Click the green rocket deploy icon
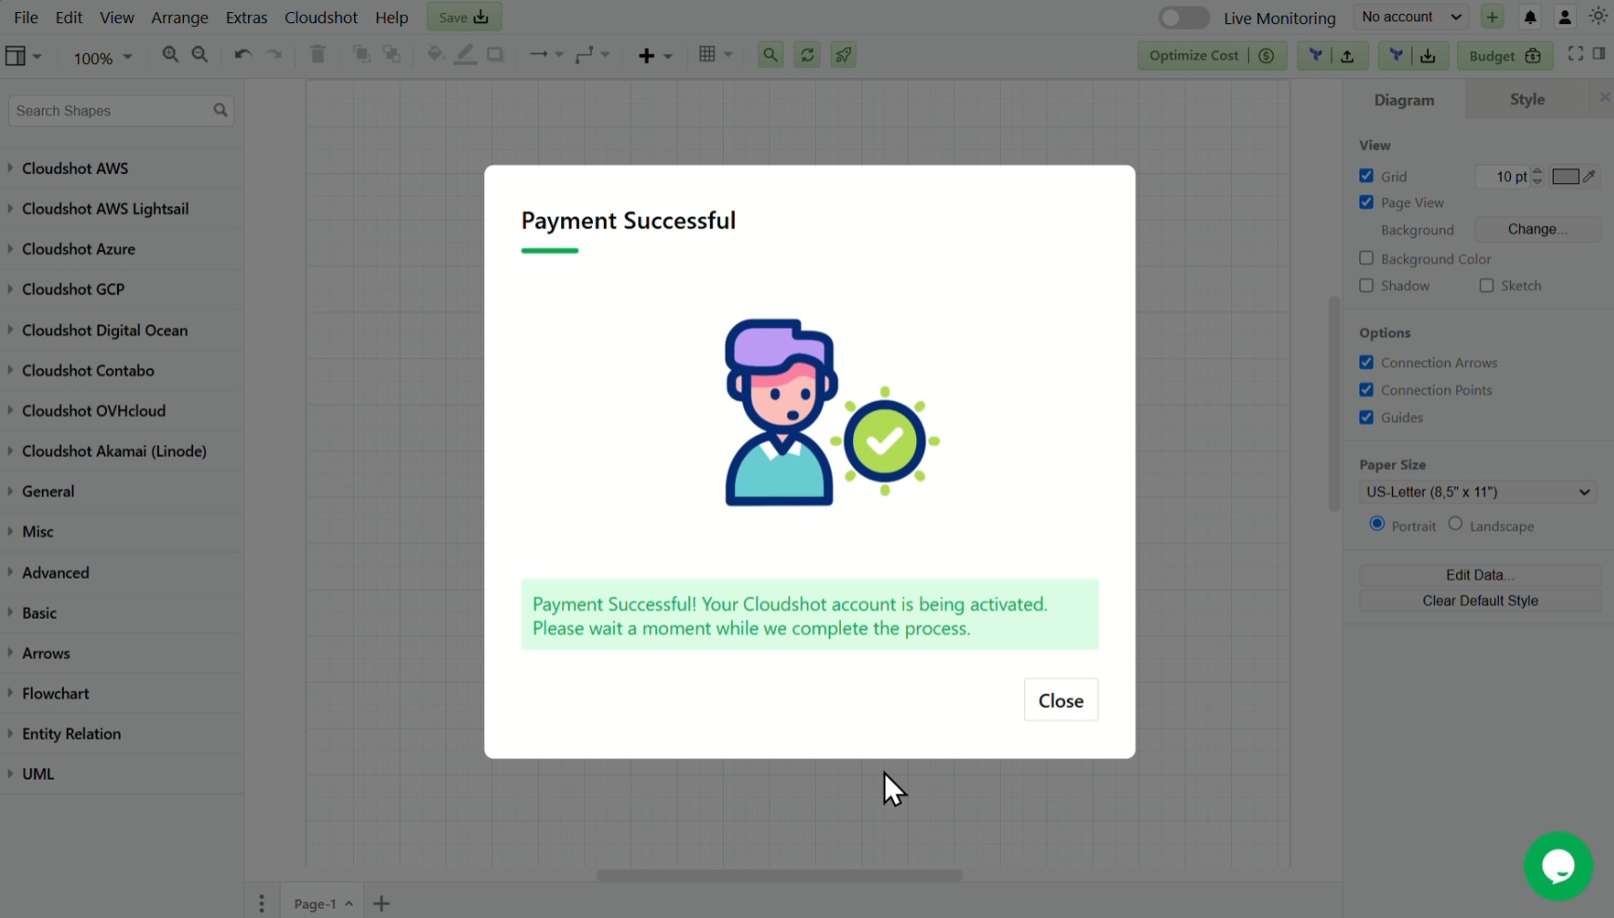Image resolution: width=1614 pixels, height=918 pixels. point(844,55)
